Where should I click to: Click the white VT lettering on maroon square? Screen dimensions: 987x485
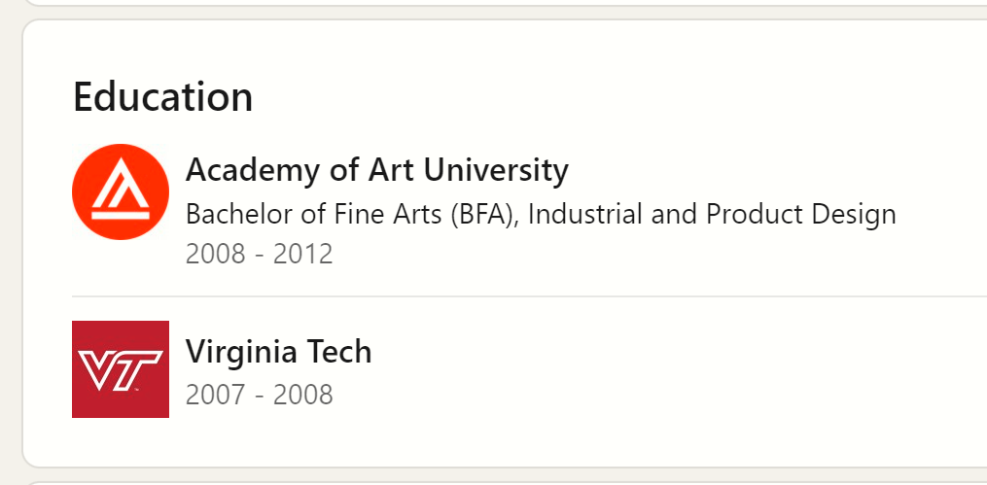[x=121, y=370]
